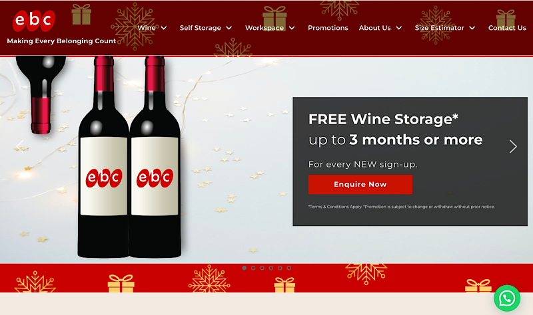Go to next slide arrow
The height and width of the screenshot is (315, 533).
(513, 146)
